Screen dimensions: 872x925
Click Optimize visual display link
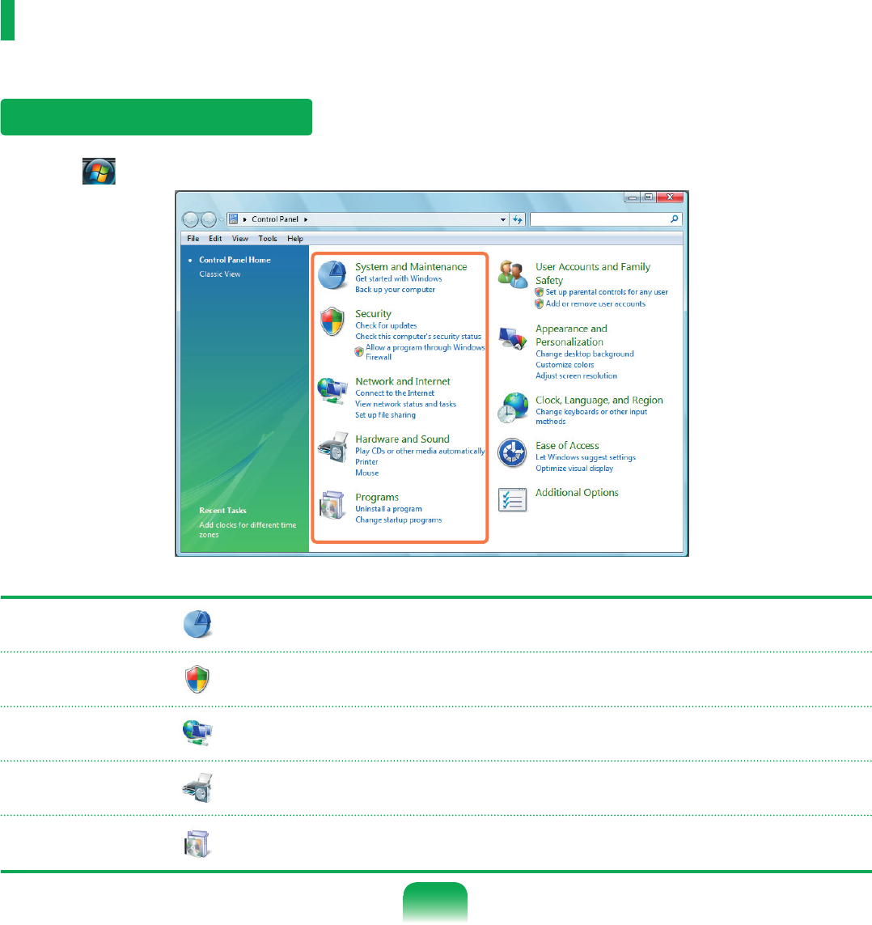(574, 469)
